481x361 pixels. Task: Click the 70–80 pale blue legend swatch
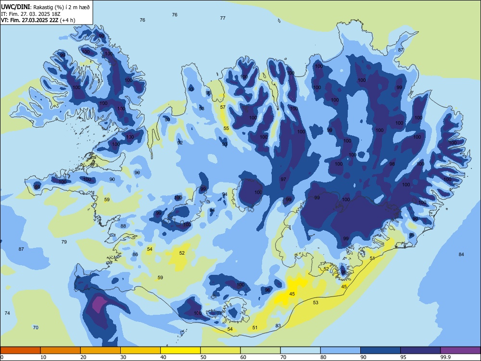[300, 350]
